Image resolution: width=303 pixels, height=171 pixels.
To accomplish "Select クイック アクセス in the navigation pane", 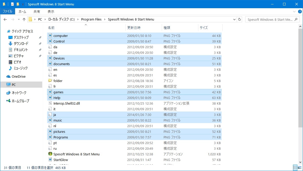I will tap(20, 31).
